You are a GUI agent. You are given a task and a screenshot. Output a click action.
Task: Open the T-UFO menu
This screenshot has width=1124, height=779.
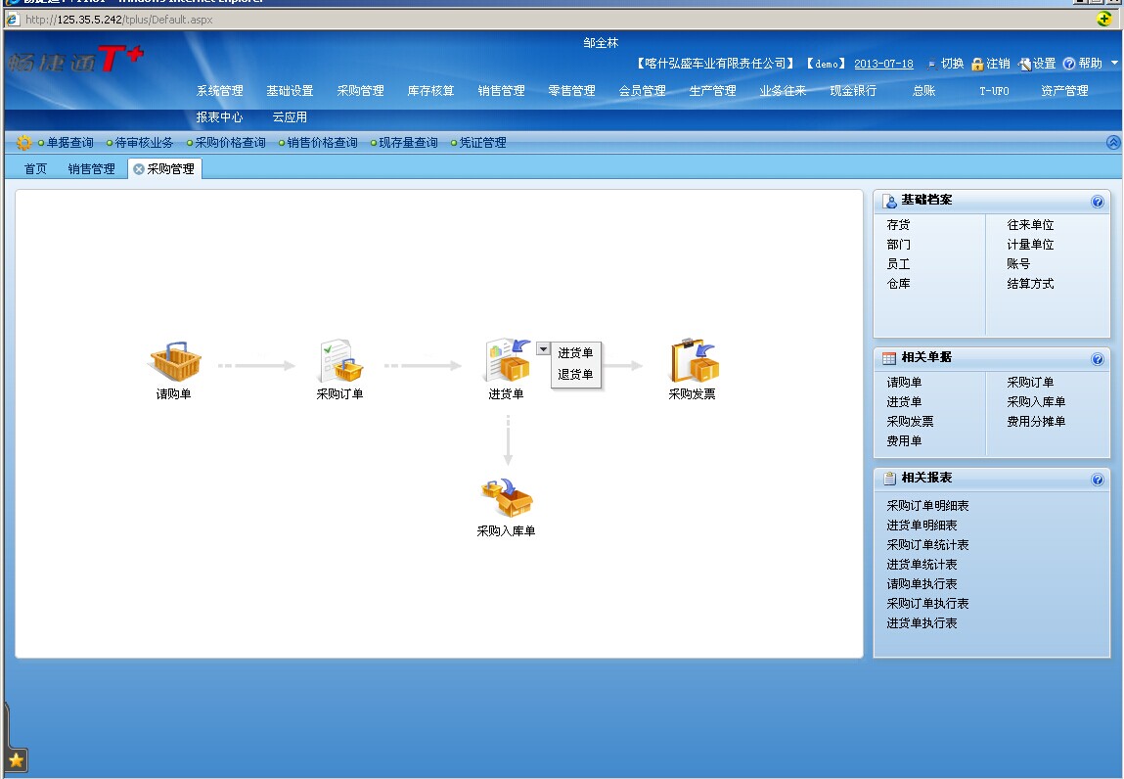pyautogui.click(x=994, y=91)
